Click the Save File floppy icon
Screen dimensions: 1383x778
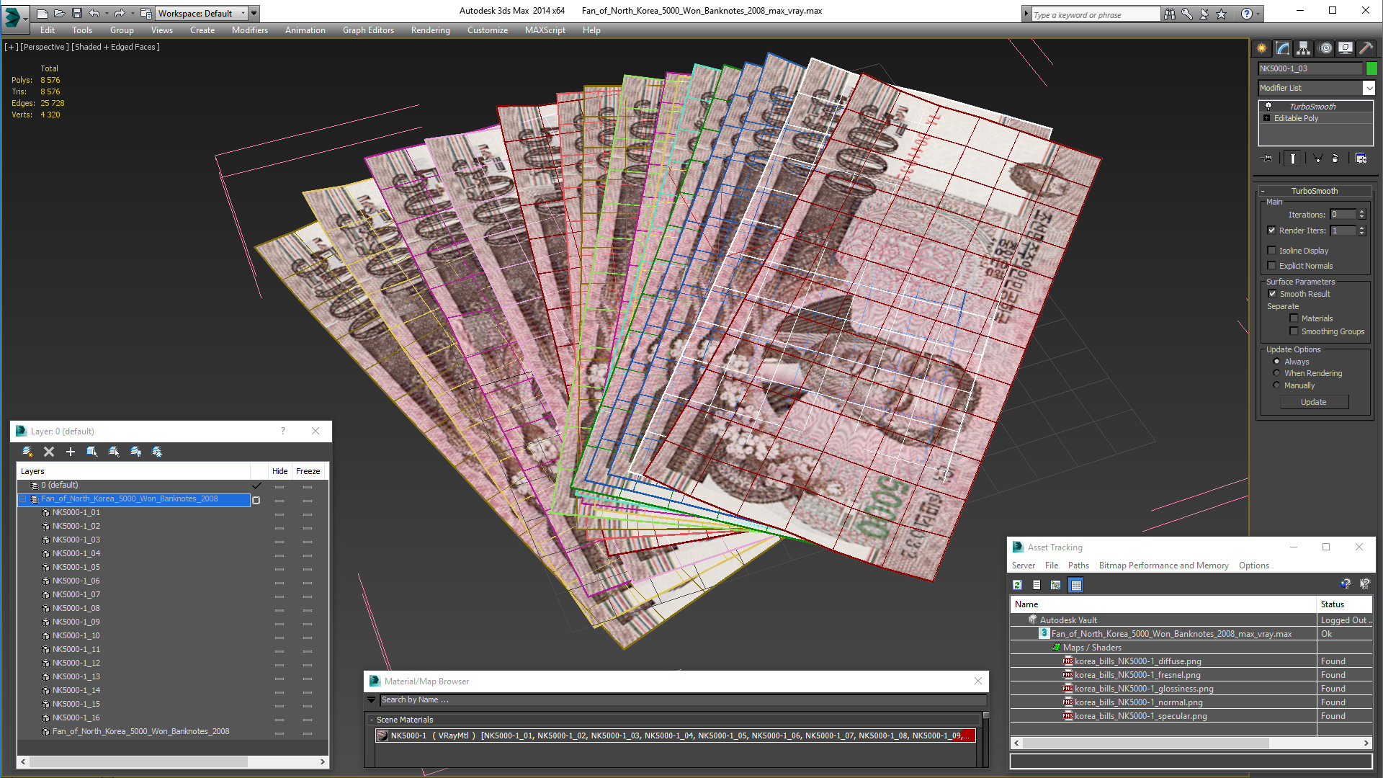[77, 13]
